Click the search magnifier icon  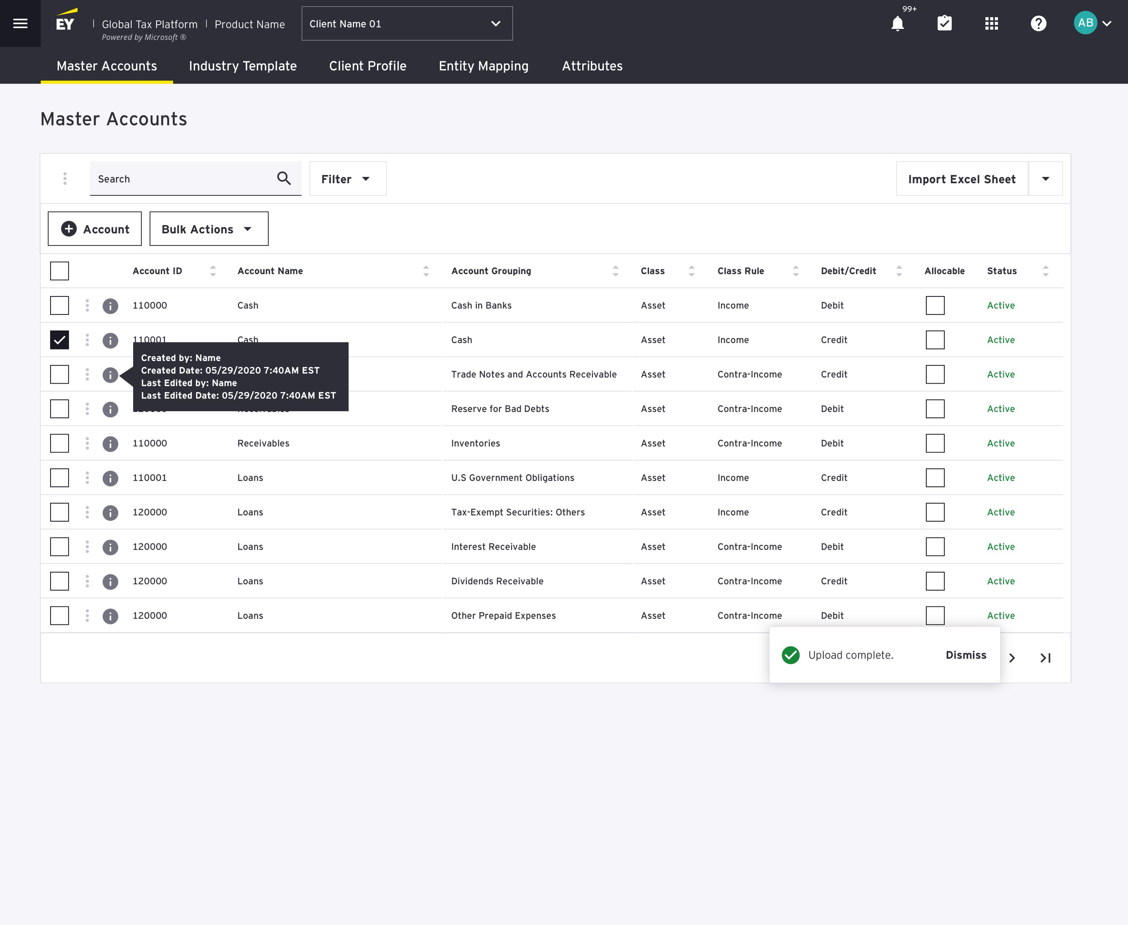tap(284, 178)
